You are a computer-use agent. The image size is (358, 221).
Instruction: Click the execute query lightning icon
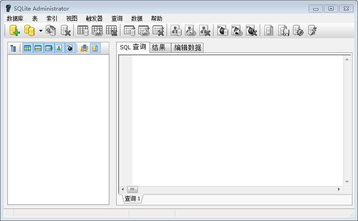pos(312,30)
